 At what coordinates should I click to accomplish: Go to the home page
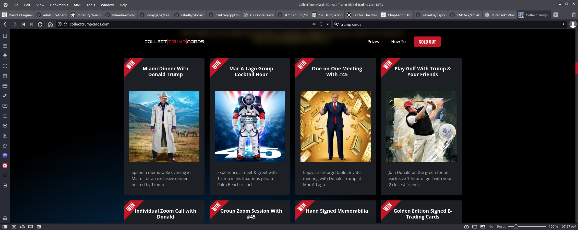[x=50, y=24]
